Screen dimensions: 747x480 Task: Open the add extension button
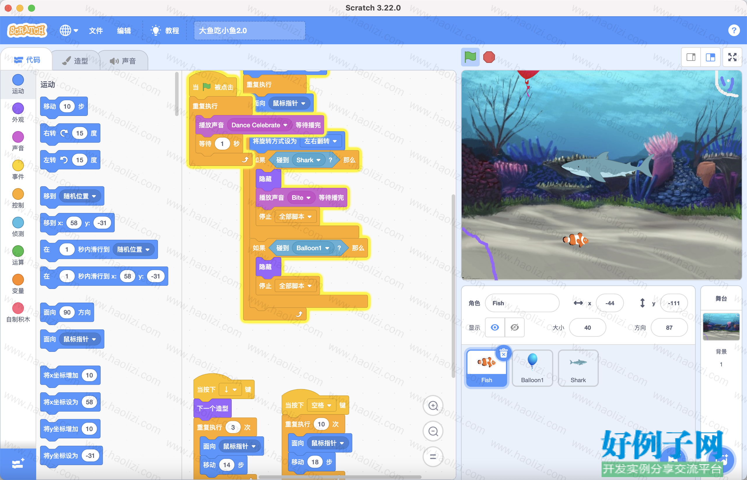(x=18, y=464)
